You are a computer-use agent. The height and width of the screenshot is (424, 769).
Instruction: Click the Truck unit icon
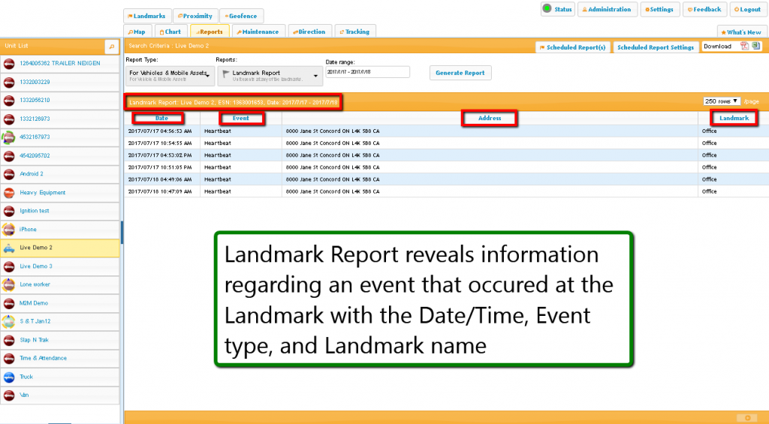pos(9,377)
